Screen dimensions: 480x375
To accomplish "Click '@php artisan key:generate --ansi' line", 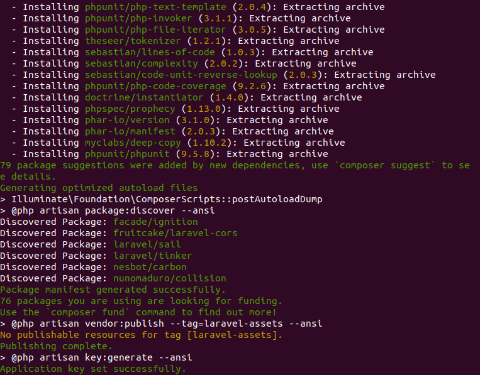I will tap(96, 357).
